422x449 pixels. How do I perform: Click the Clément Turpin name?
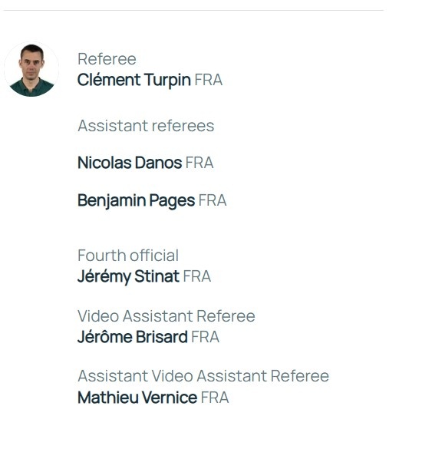(x=134, y=80)
